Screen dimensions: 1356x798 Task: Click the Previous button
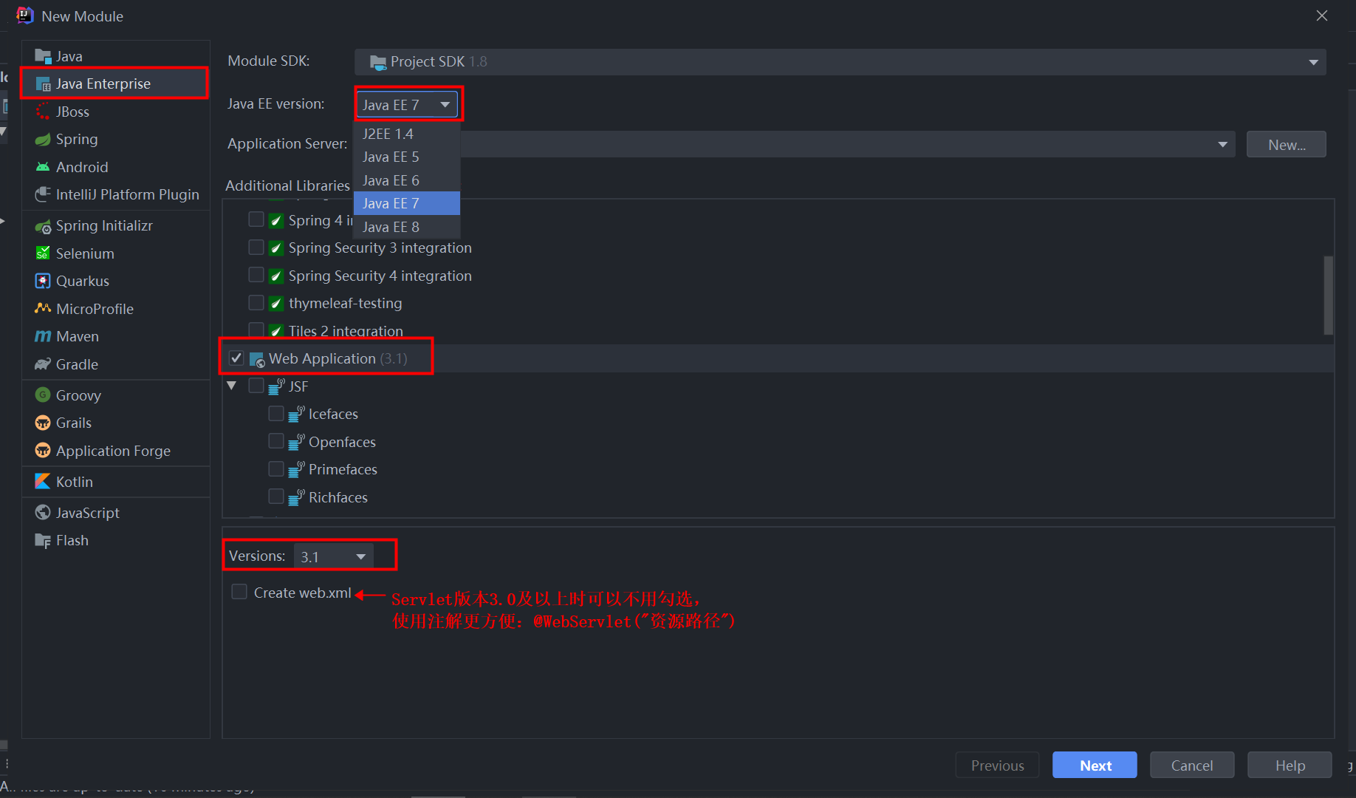tap(997, 765)
